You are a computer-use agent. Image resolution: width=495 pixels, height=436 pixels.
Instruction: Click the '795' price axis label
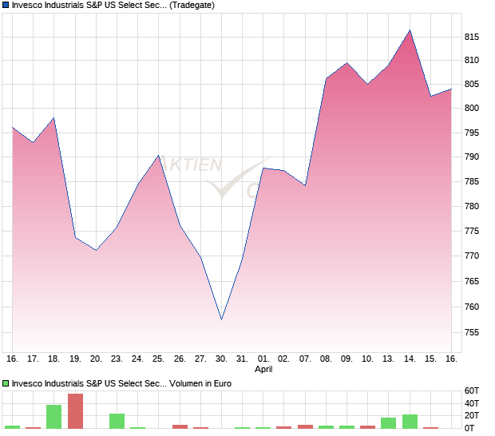click(x=471, y=133)
